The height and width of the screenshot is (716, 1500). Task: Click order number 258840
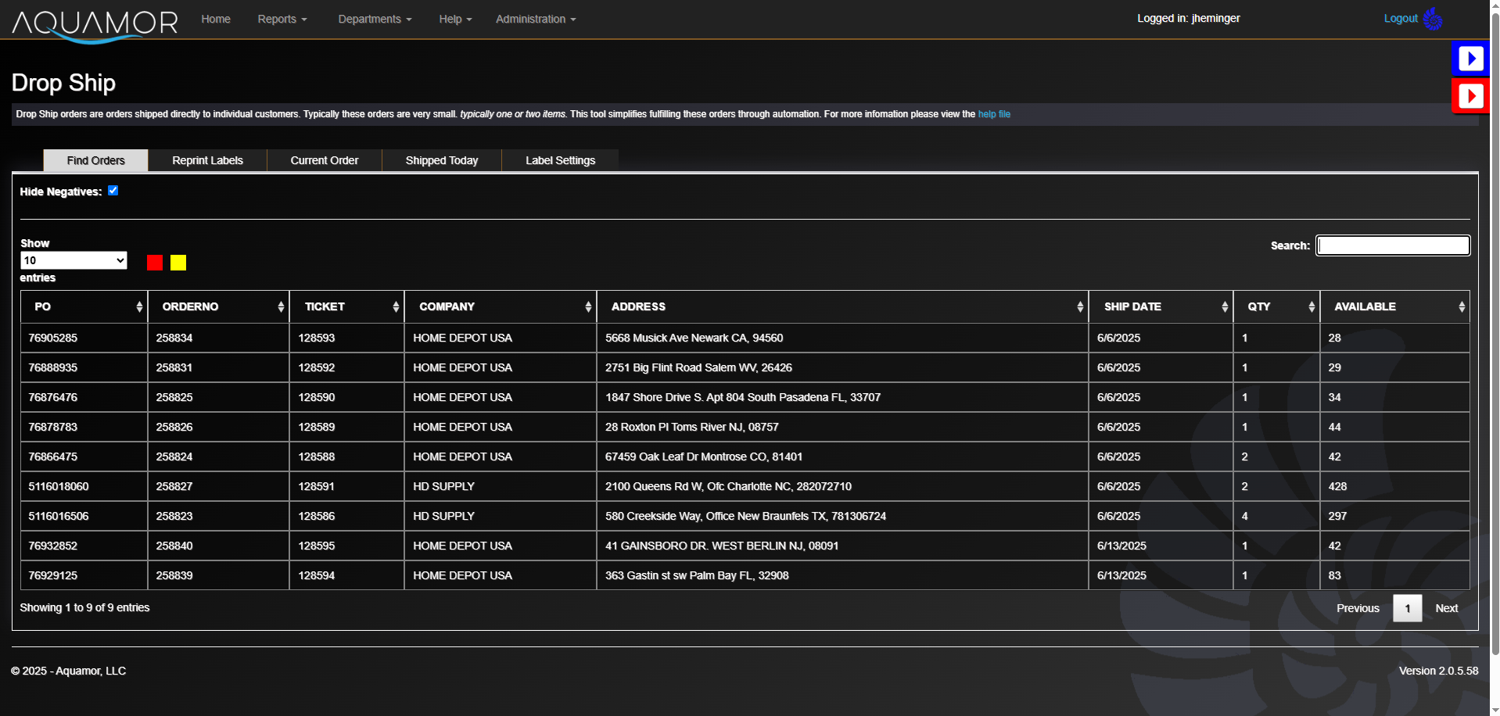tap(174, 546)
